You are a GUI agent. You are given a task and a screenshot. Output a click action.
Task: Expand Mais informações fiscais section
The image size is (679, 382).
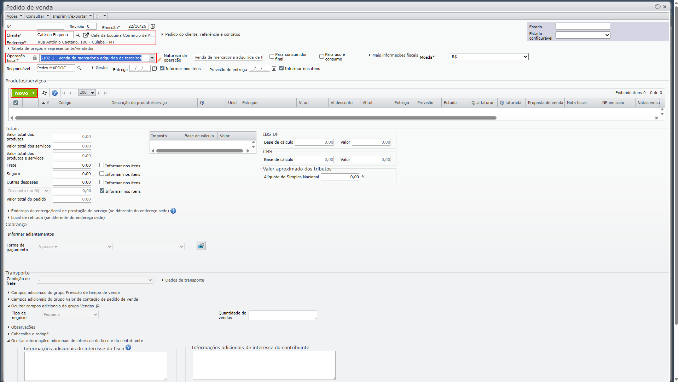click(393, 56)
